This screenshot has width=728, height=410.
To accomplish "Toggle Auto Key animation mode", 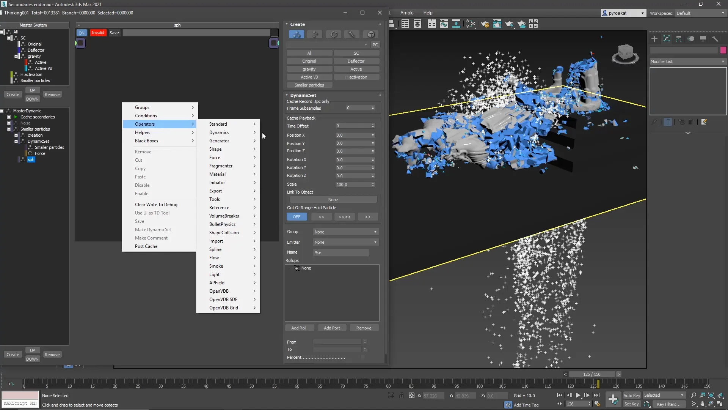I will (631, 395).
